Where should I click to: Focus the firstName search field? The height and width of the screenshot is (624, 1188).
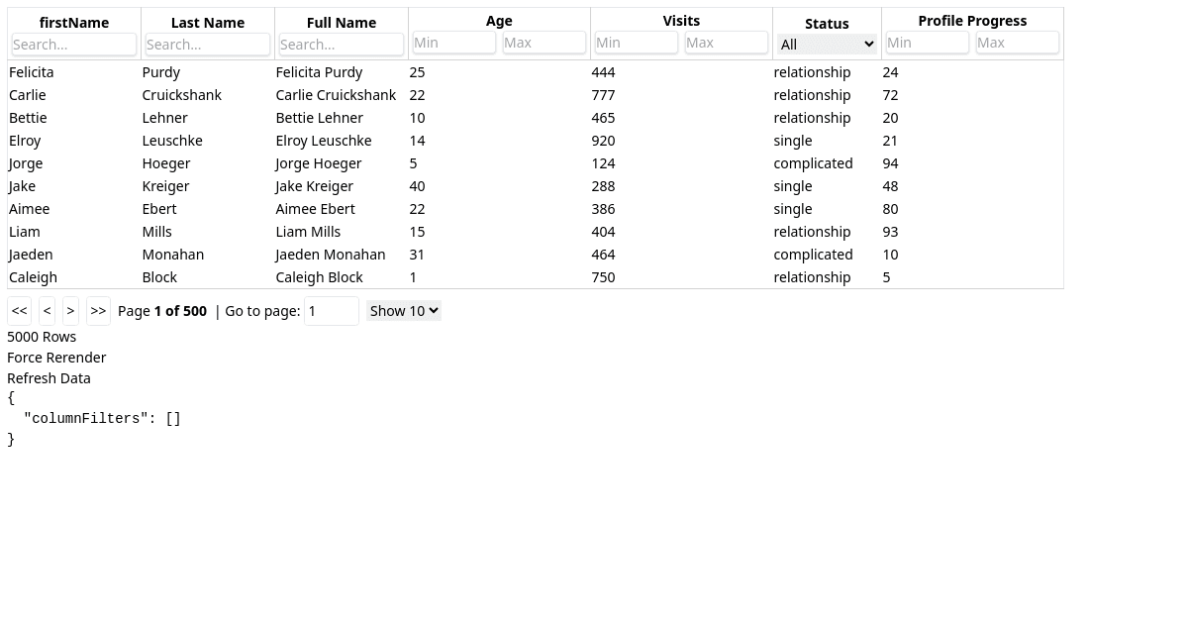[x=74, y=45]
